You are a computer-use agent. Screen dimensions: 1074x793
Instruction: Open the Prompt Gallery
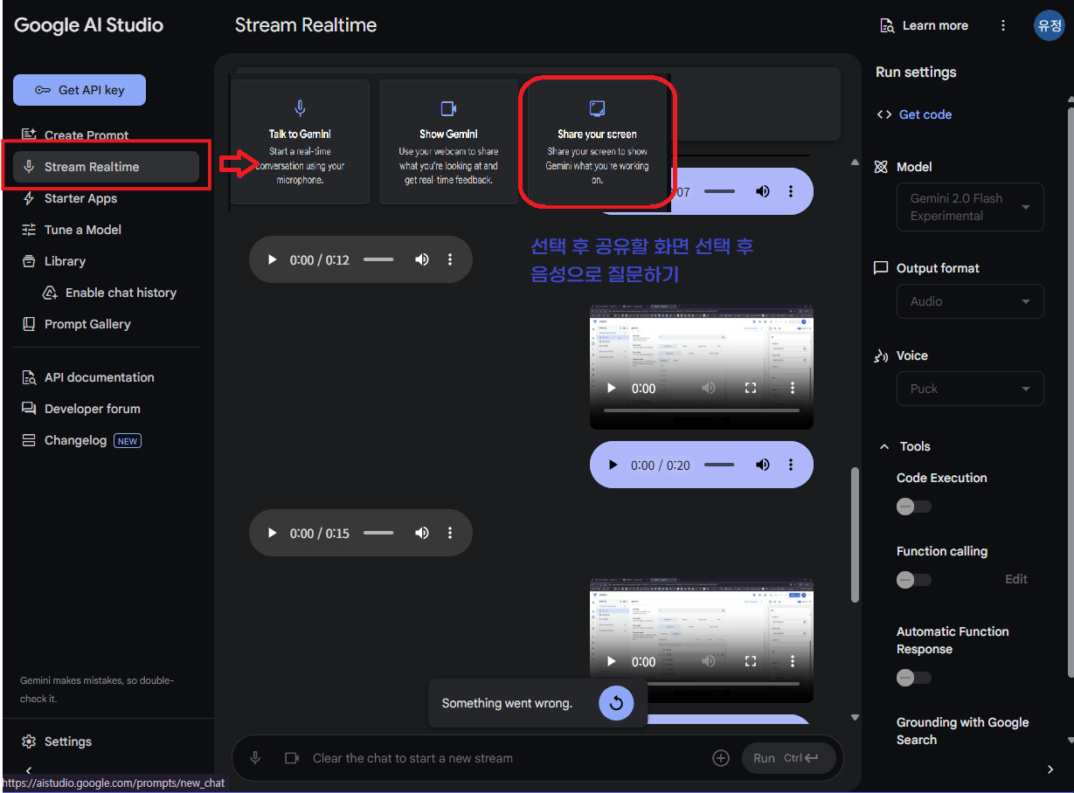(87, 324)
